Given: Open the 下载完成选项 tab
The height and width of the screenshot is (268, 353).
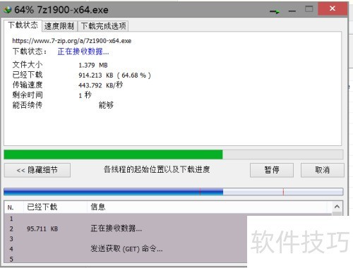Looking at the screenshot, I should coord(103,26).
